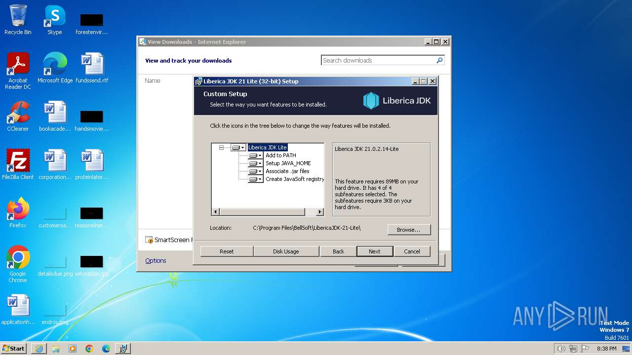The height and width of the screenshot is (355, 632).
Task: Open the Setup JAVA_HOME feature dropdown
Action: coord(255,163)
